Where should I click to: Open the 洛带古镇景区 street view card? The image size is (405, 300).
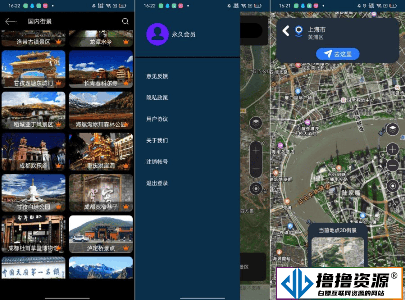pos(34,38)
